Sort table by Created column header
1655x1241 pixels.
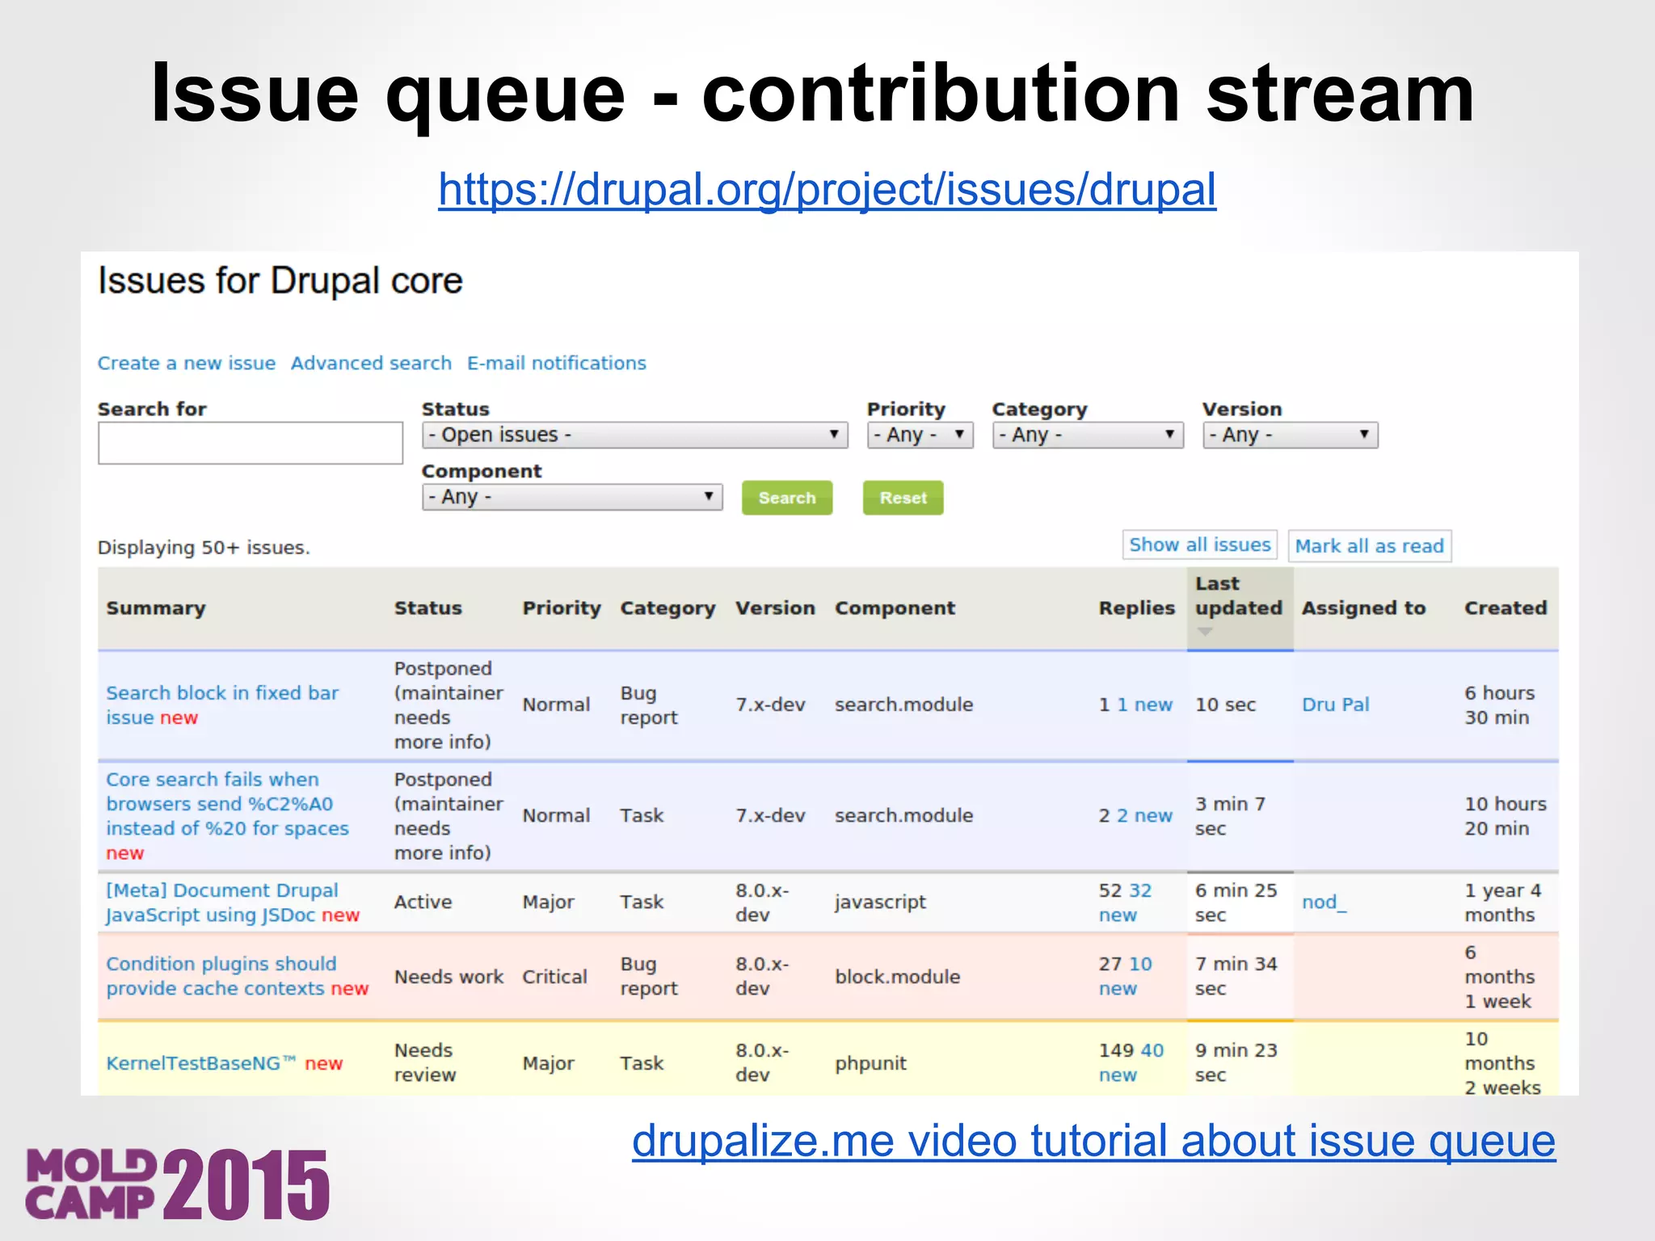pyautogui.click(x=1506, y=608)
